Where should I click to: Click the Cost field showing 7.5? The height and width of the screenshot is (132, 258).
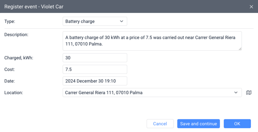95,69
